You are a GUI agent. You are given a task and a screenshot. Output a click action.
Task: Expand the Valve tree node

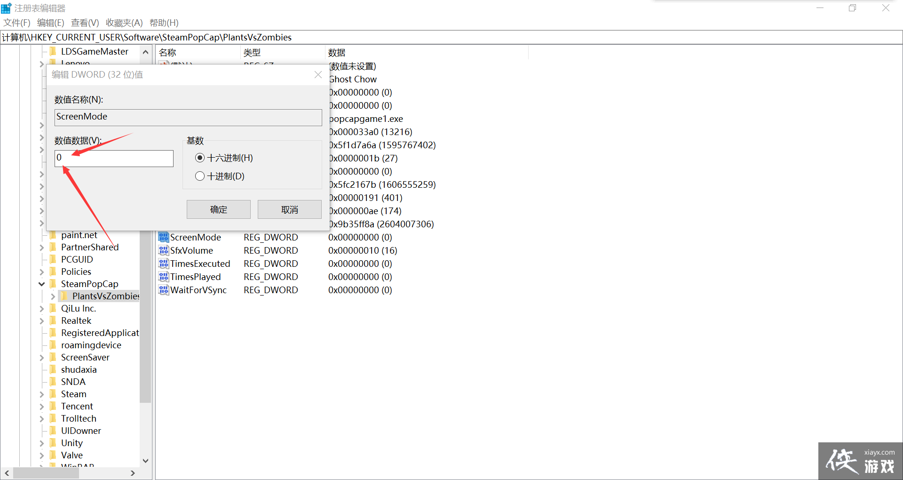tap(41, 456)
